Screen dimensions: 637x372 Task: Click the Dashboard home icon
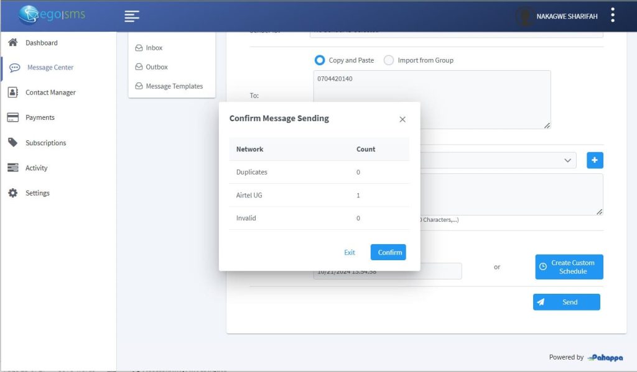click(12, 42)
